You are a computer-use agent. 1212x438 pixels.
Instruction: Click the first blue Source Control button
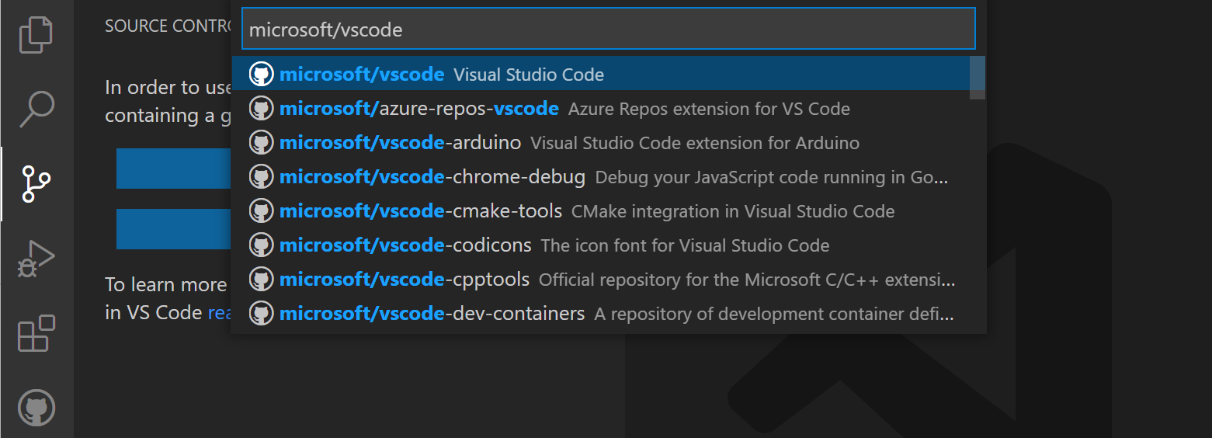(173, 169)
